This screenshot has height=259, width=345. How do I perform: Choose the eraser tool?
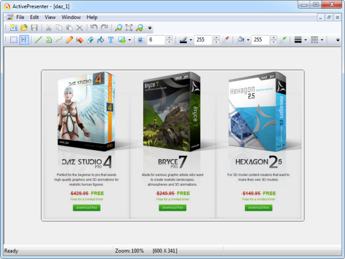point(90,40)
